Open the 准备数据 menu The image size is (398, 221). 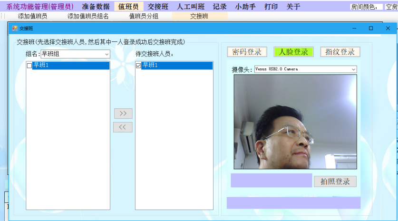pos(96,7)
